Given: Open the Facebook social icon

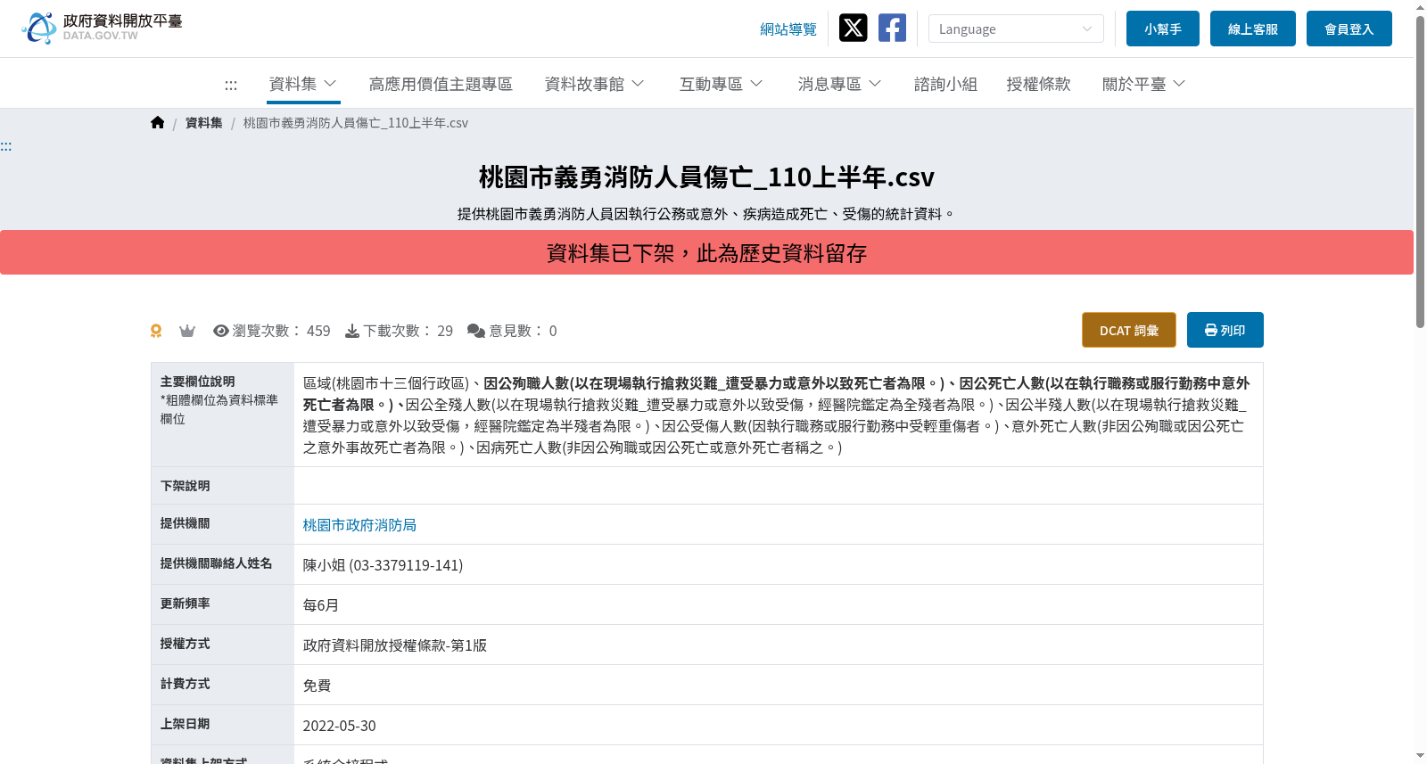Looking at the screenshot, I should click(x=892, y=29).
